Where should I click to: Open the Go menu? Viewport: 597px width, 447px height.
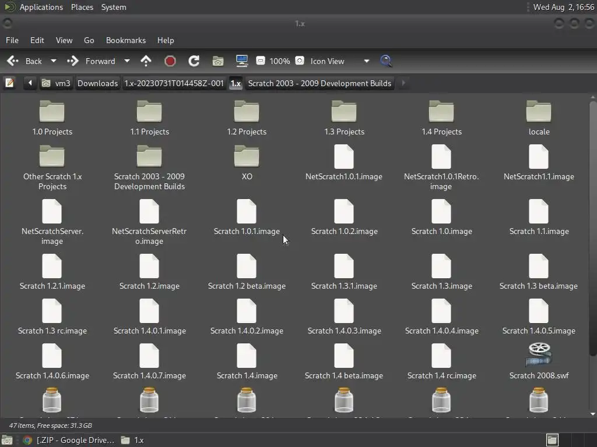89,40
